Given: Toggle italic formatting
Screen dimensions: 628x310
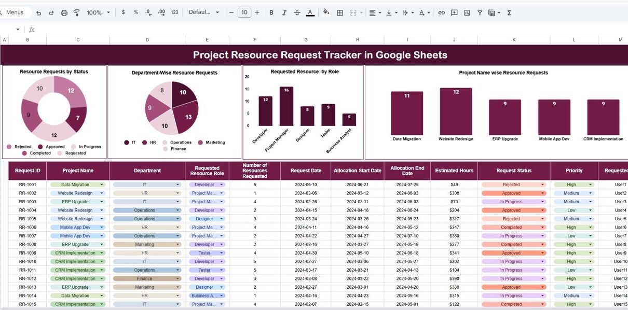Looking at the screenshot, I should [284, 12].
